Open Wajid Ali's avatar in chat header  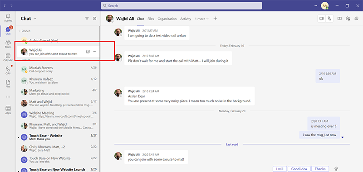pos(110,19)
